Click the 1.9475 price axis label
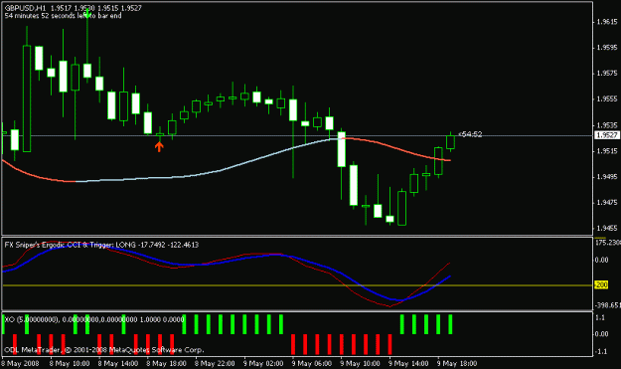 pos(607,203)
